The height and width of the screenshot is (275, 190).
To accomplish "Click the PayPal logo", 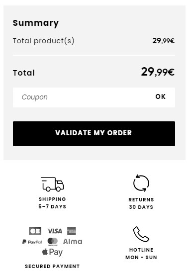I will [32, 242].
